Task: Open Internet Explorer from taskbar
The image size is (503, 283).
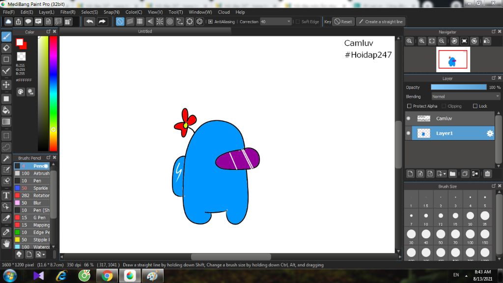Action: point(61,276)
